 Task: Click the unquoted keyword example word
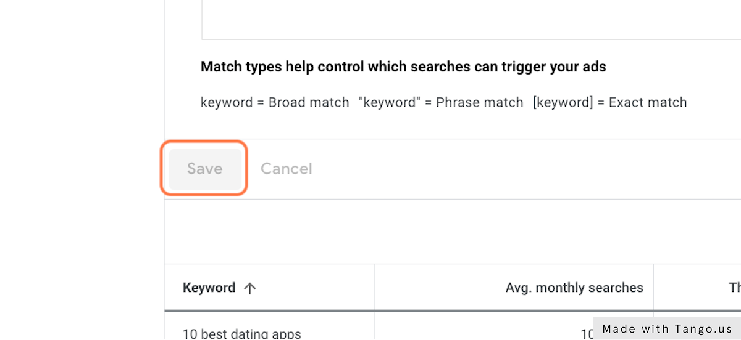(227, 102)
